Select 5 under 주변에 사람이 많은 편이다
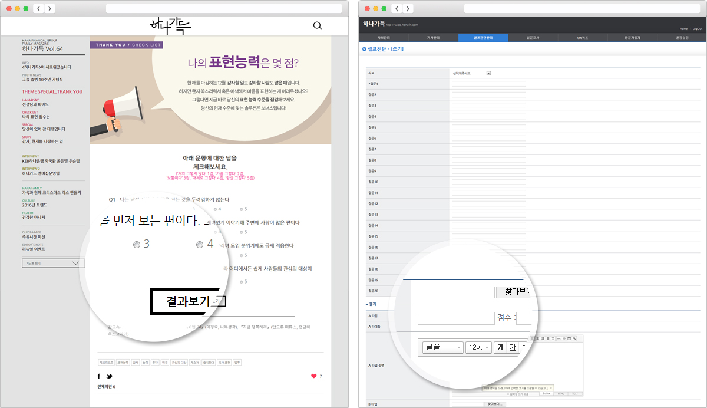The height and width of the screenshot is (408, 707). pos(242,232)
